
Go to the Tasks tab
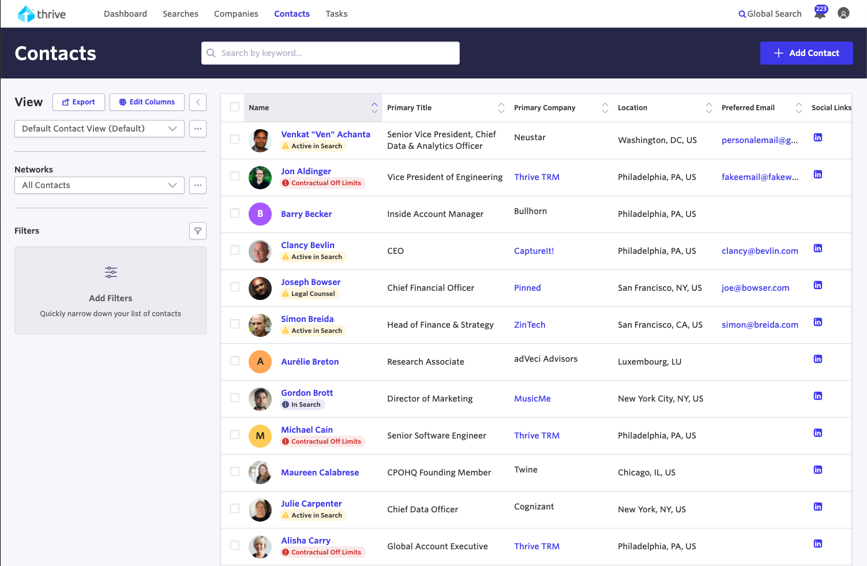tap(336, 14)
